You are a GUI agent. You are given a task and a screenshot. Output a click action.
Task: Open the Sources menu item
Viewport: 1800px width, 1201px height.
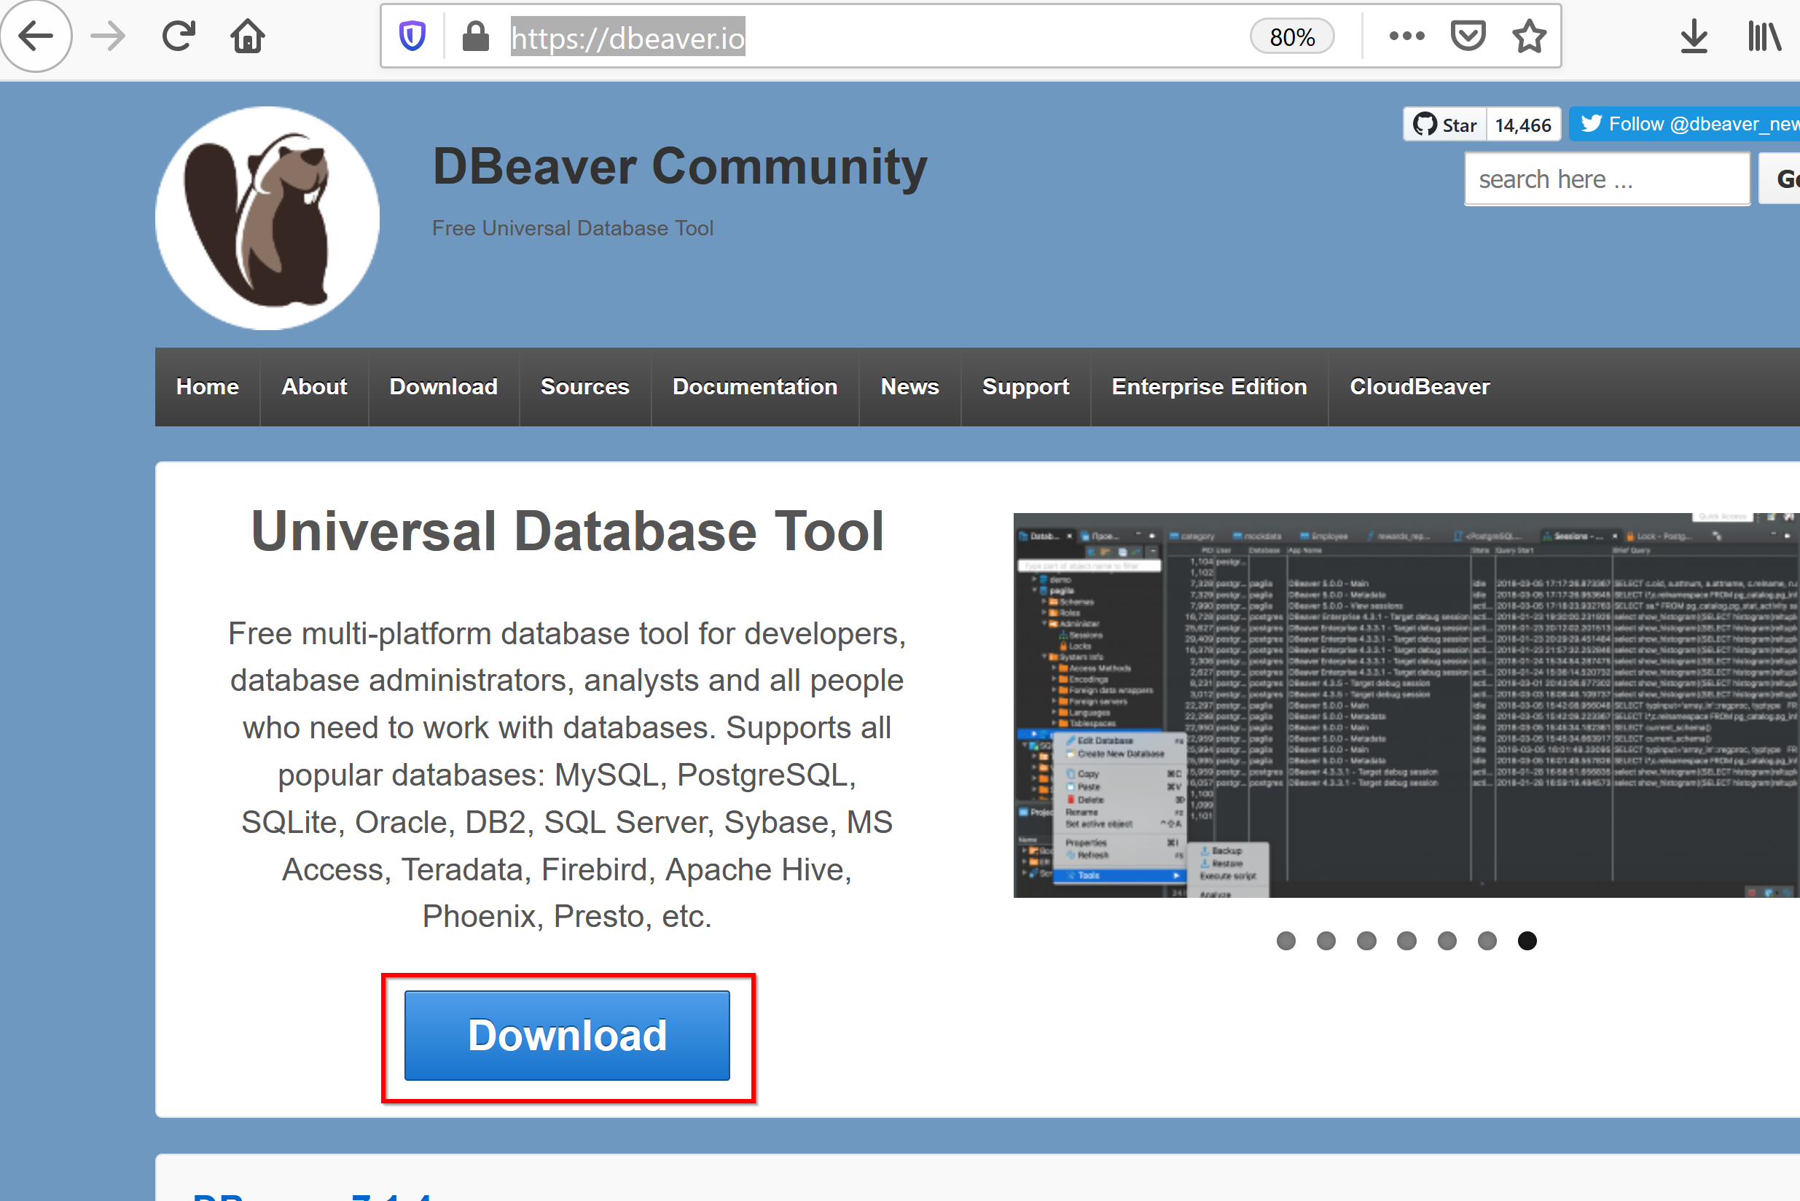[585, 387]
